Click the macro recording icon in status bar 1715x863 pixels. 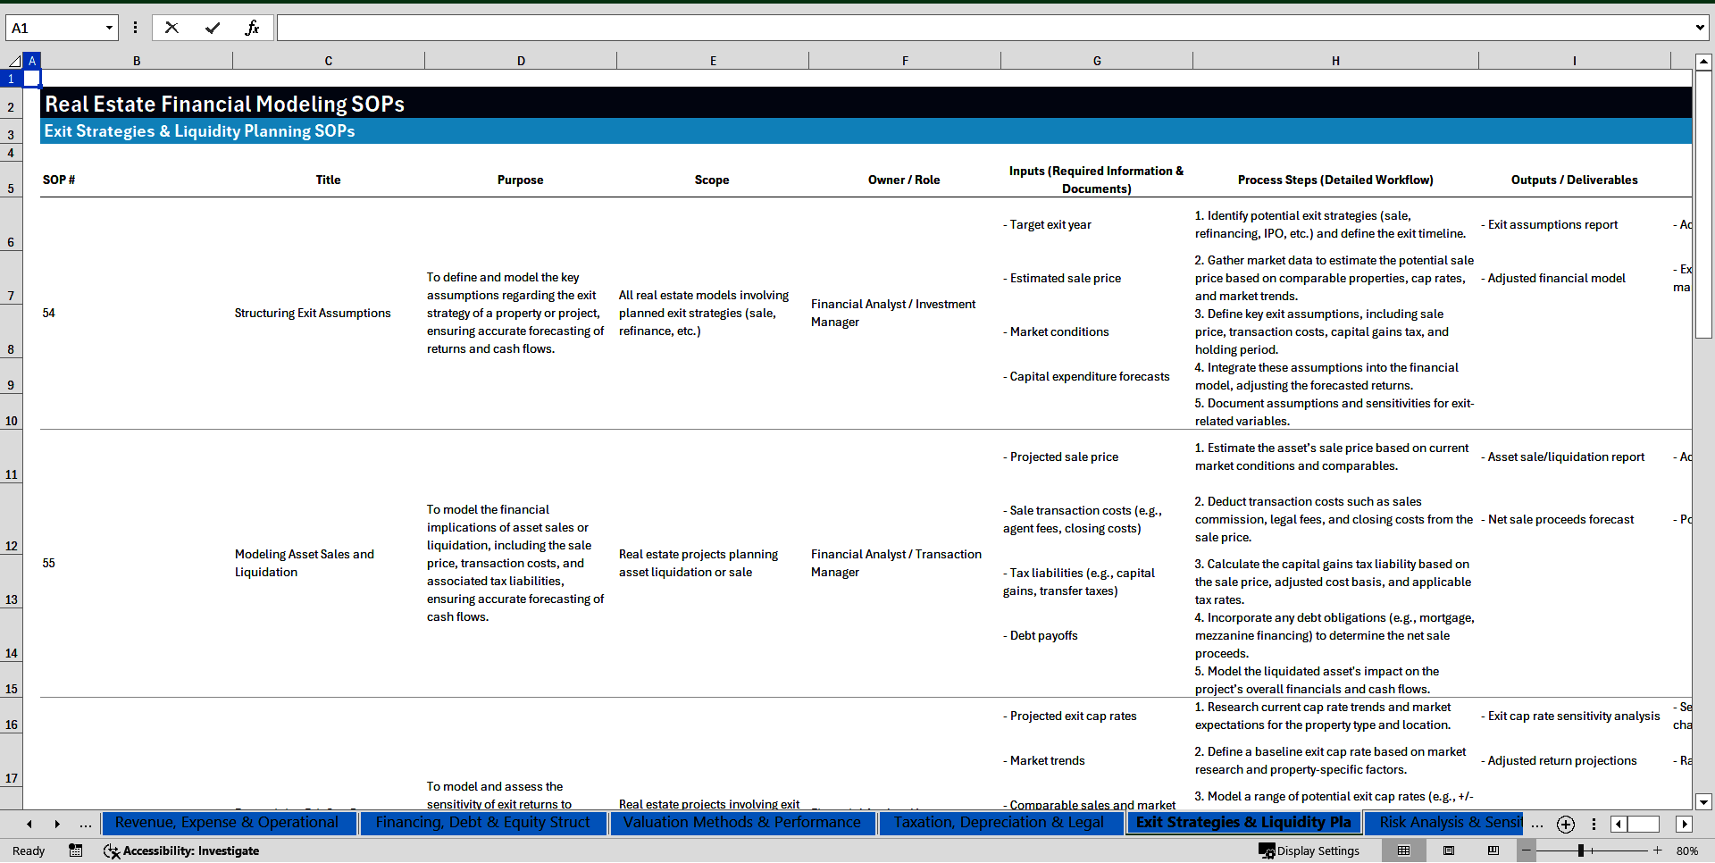(76, 850)
